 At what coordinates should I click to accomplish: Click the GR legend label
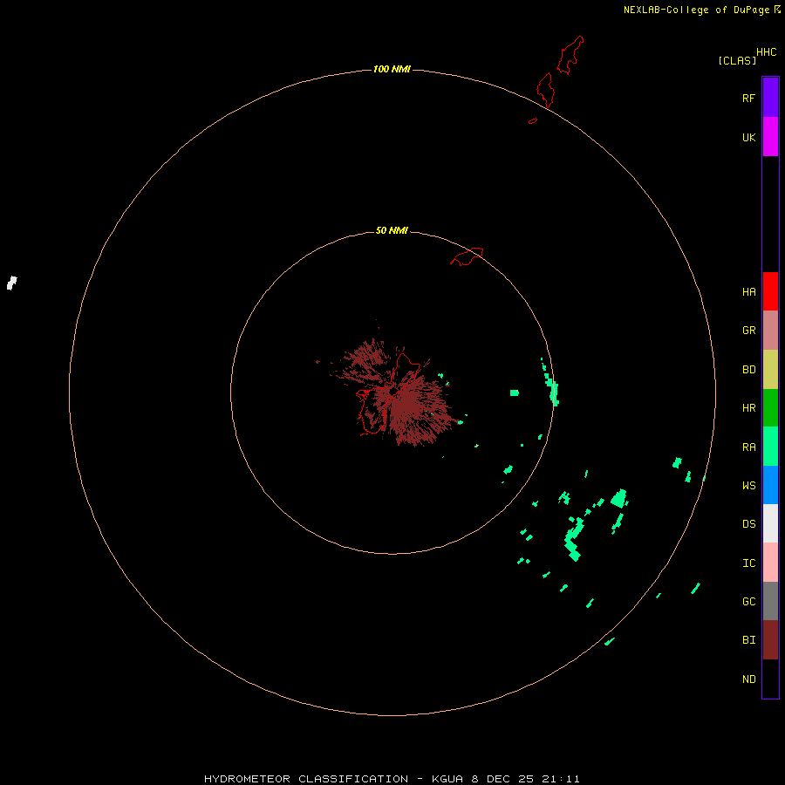click(748, 331)
